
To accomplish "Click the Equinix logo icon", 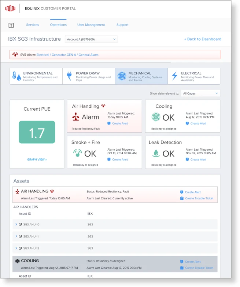I will (x=10, y=8).
